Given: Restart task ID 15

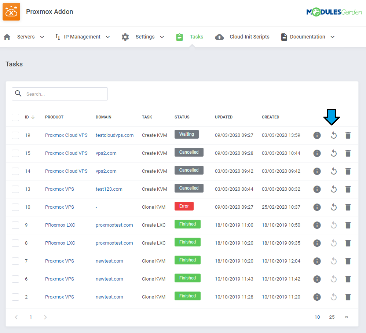Looking at the screenshot, I should click(x=334, y=153).
